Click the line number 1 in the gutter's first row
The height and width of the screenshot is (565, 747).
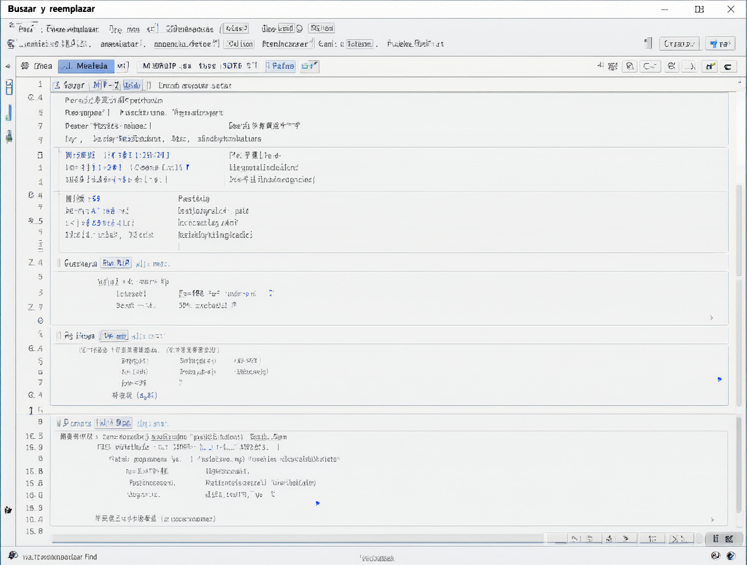pyautogui.click(x=40, y=84)
